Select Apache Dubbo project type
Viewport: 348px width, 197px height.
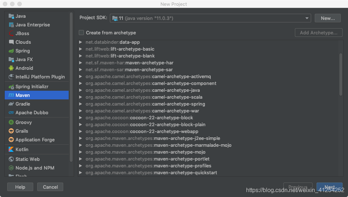pos(36,113)
